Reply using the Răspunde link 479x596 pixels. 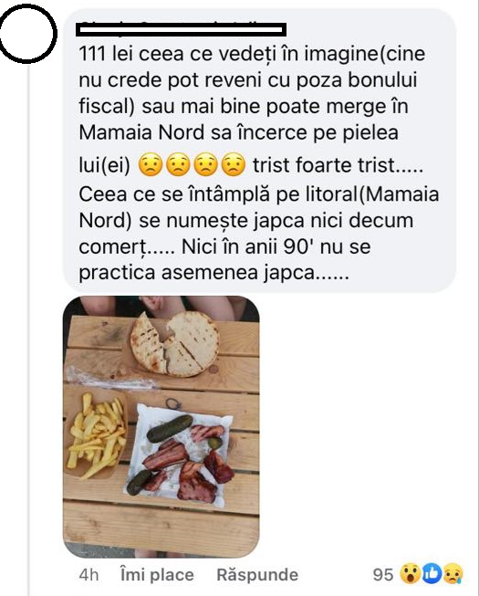click(257, 574)
